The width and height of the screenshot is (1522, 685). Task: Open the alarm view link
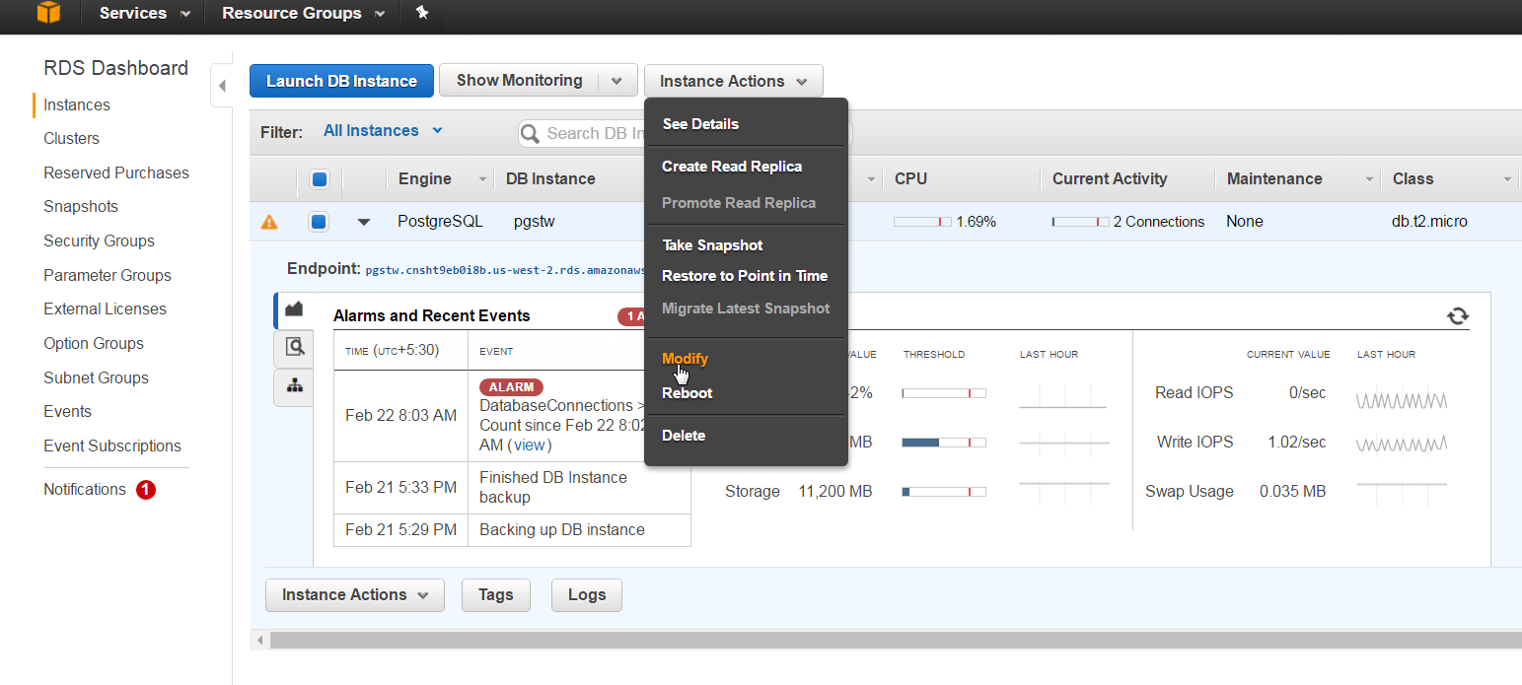click(530, 445)
